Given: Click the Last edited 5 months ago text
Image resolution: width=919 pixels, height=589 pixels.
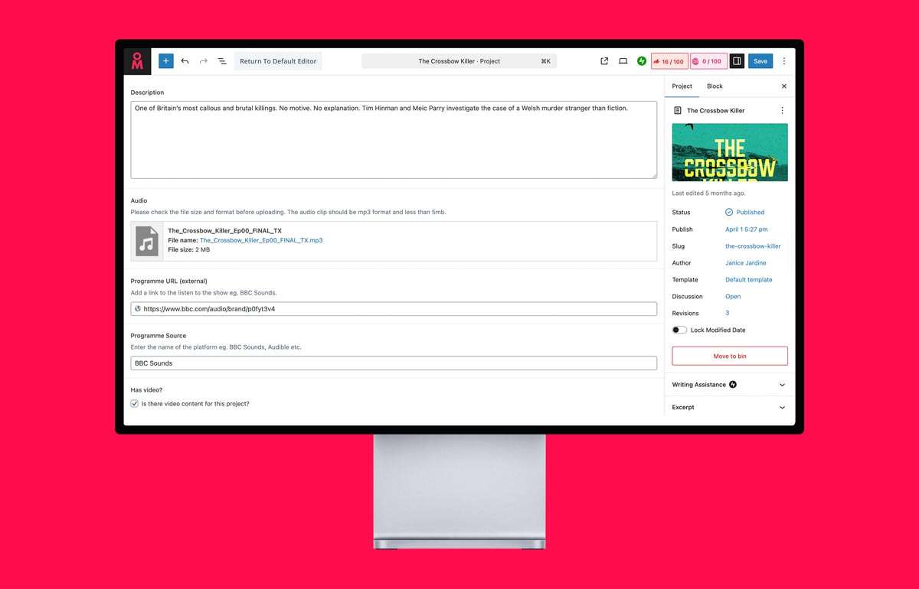Looking at the screenshot, I should click(710, 194).
